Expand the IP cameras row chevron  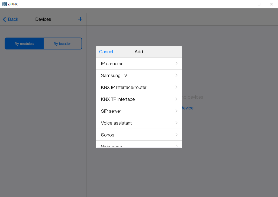pos(176,63)
